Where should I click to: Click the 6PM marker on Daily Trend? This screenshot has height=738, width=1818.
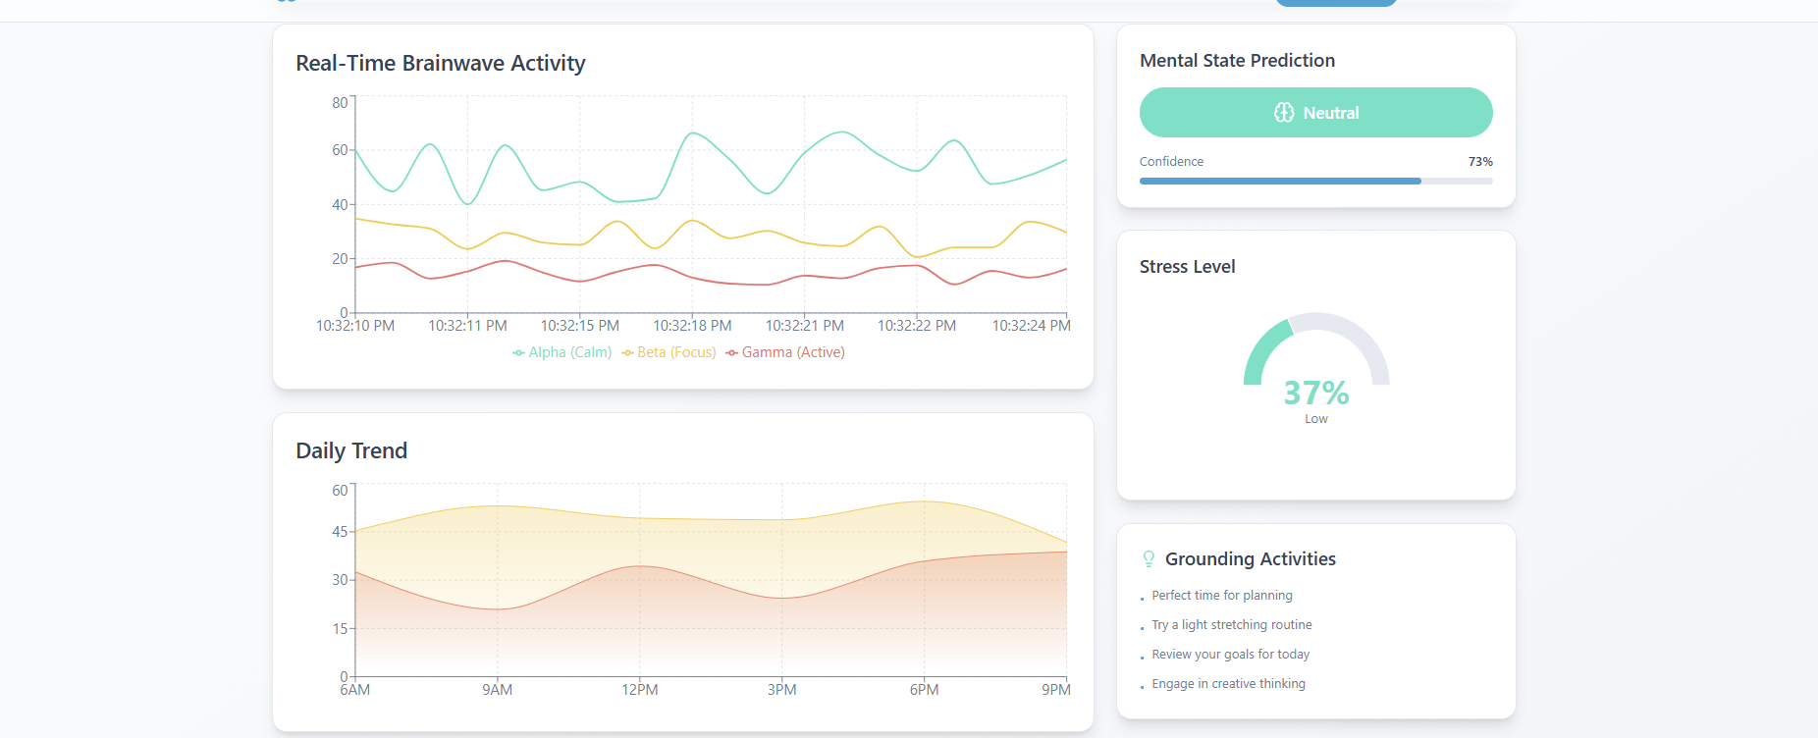tap(924, 690)
